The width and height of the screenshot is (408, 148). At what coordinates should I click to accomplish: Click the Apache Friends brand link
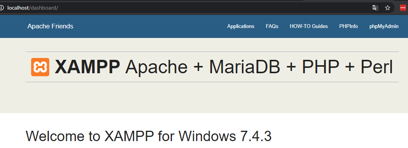point(50,26)
